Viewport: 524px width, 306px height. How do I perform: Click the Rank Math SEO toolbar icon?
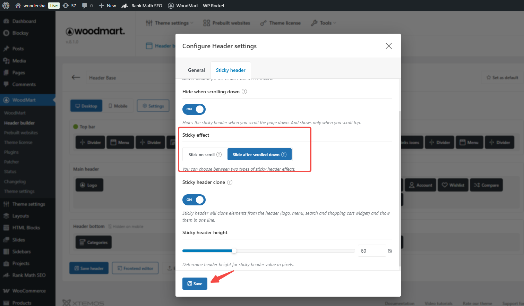pyautogui.click(x=124, y=6)
